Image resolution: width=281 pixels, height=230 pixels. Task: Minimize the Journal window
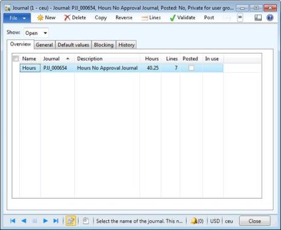pos(242,8)
